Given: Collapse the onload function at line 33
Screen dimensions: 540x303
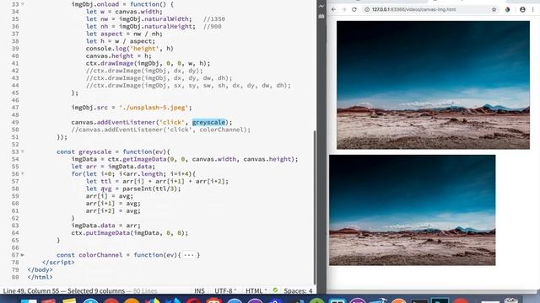Looking at the screenshot, I should 23,4.
